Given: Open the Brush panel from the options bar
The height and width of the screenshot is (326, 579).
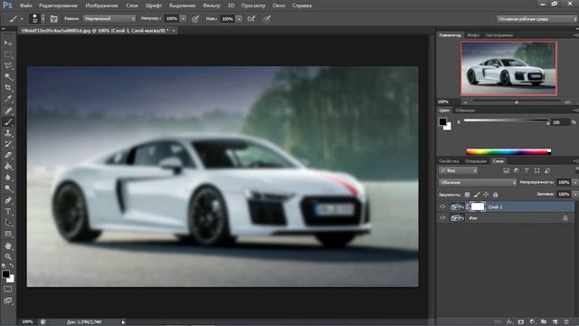Looking at the screenshot, I should point(54,18).
